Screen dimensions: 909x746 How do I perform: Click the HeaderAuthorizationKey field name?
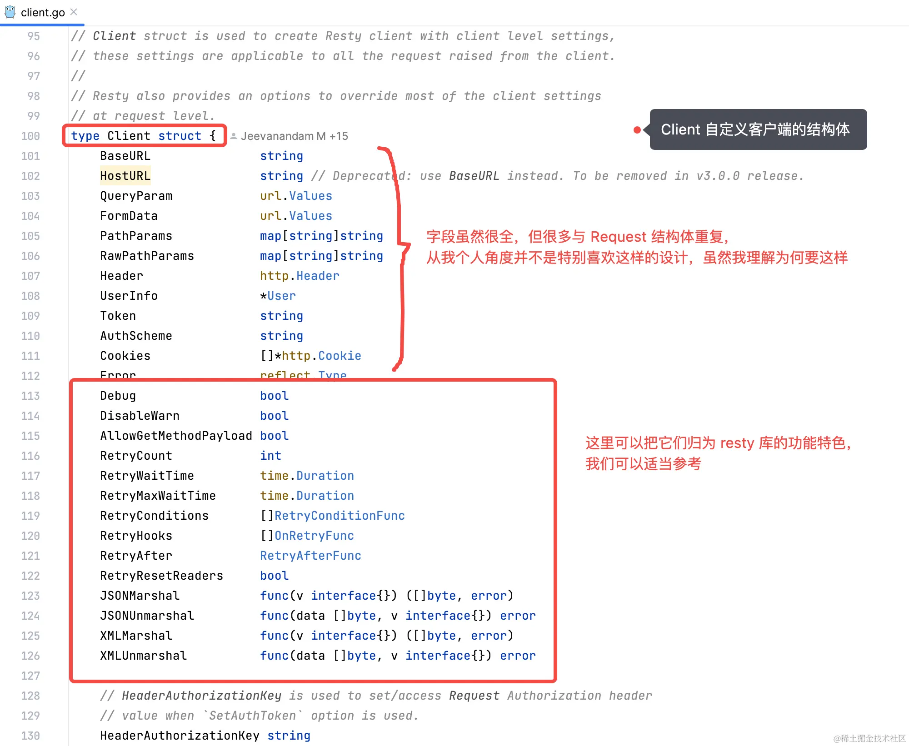point(180,736)
